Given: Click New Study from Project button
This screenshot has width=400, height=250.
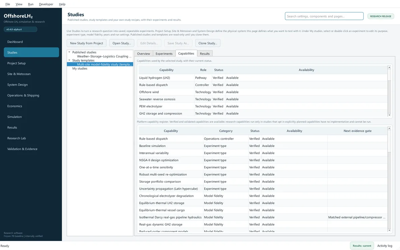Looking at the screenshot, I should [x=87, y=43].
